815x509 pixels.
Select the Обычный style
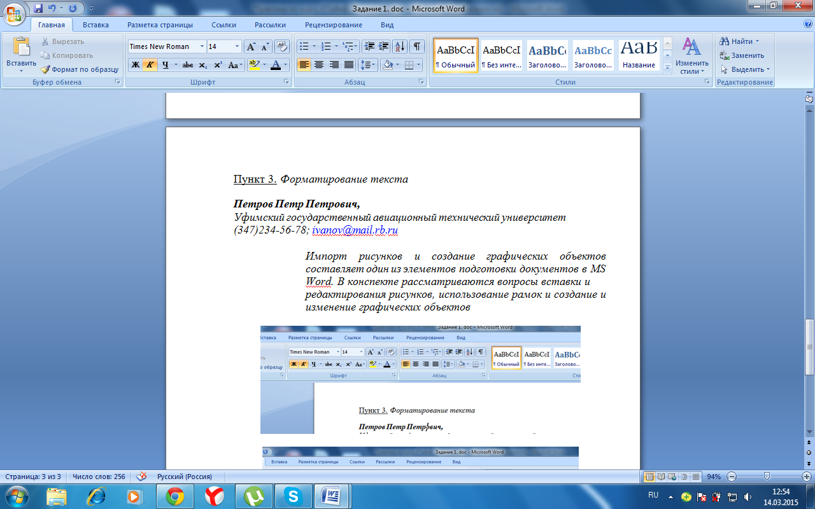point(456,55)
